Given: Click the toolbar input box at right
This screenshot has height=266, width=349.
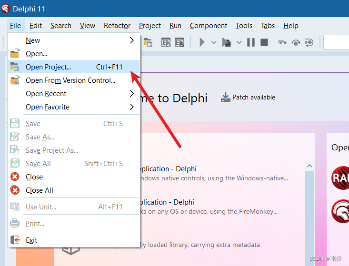Looking at the screenshot, I should click(336, 42).
